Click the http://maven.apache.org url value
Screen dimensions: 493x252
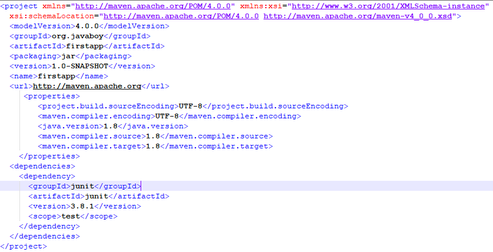click(87, 86)
